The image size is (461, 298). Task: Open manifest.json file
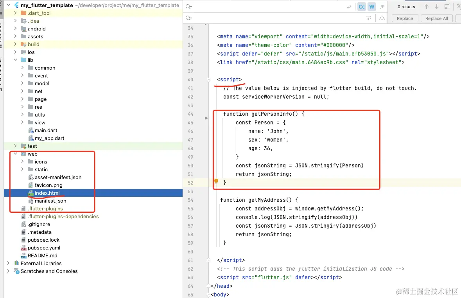[50, 201]
